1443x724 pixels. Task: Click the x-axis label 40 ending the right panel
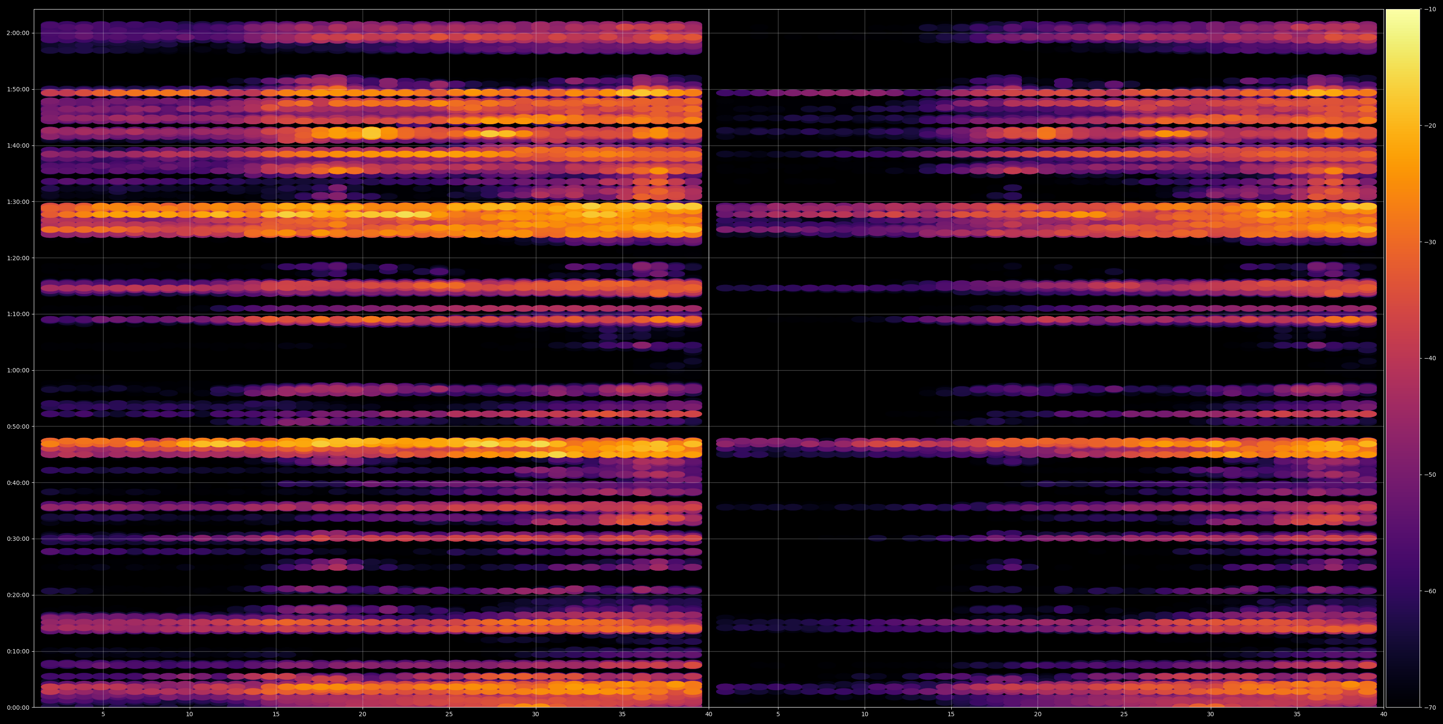[x=1384, y=714]
